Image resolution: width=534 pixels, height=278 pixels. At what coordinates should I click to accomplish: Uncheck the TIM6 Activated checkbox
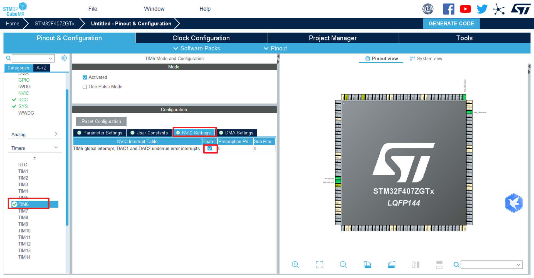[x=85, y=77]
